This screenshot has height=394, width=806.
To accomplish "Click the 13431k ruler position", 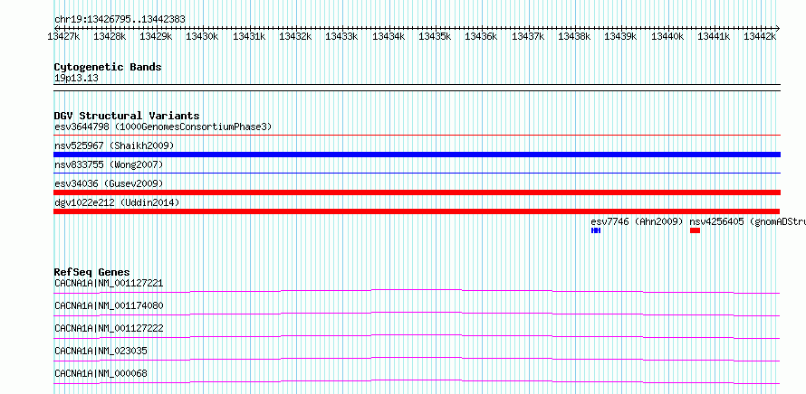I will click(249, 36).
